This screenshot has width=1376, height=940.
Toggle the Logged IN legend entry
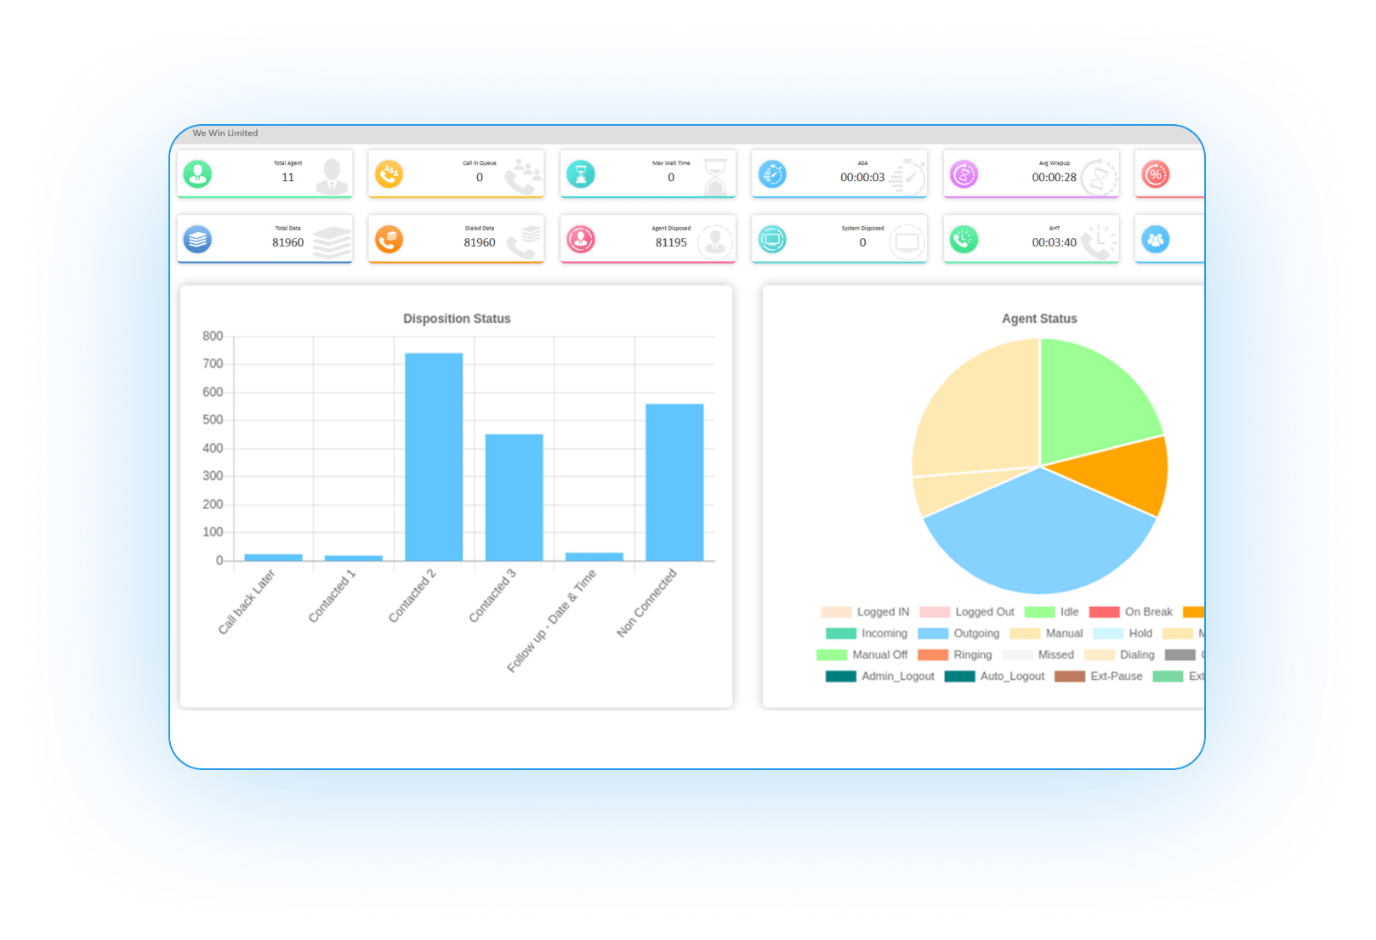tap(865, 612)
